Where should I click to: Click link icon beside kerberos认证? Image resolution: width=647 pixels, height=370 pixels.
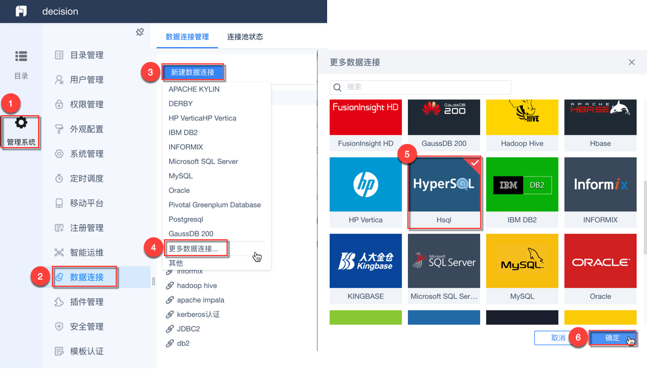click(170, 315)
